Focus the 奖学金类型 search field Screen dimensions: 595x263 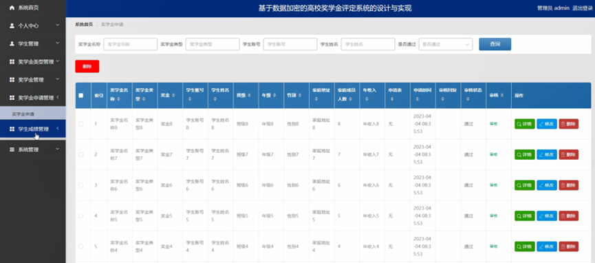click(213, 44)
